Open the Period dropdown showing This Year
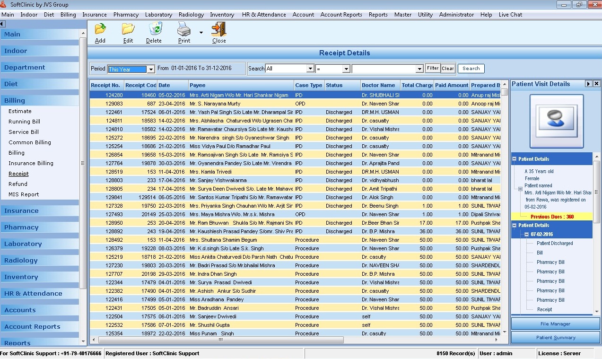 (150, 69)
